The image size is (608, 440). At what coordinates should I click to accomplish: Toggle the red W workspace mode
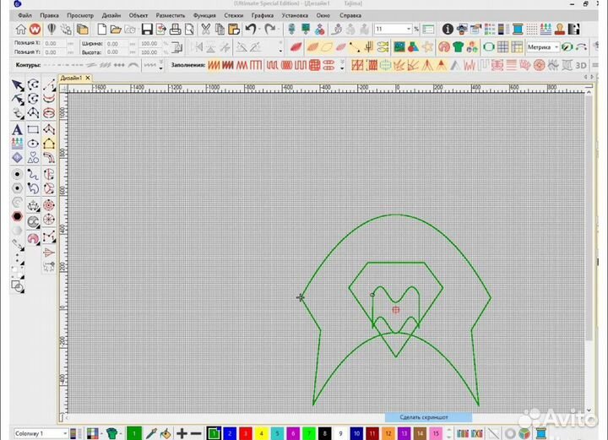pos(35,29)
